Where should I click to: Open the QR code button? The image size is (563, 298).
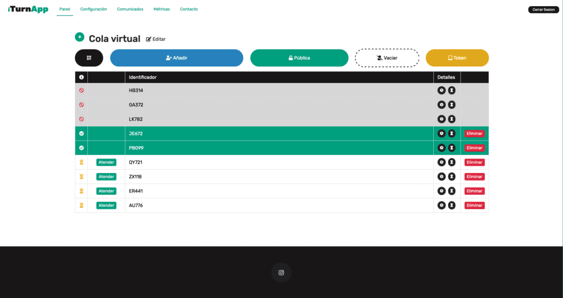(x=89, y=58)
